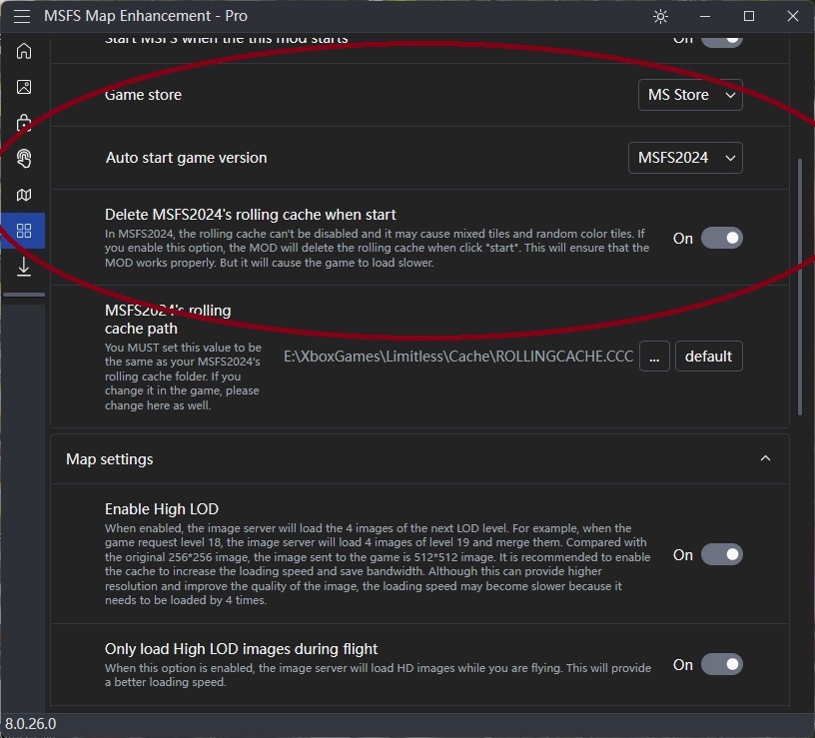The width and height of the screenshot is (815, 738).
Task: Close the MSFS Map Enhancement window
Action: click(x=793, y=17)
